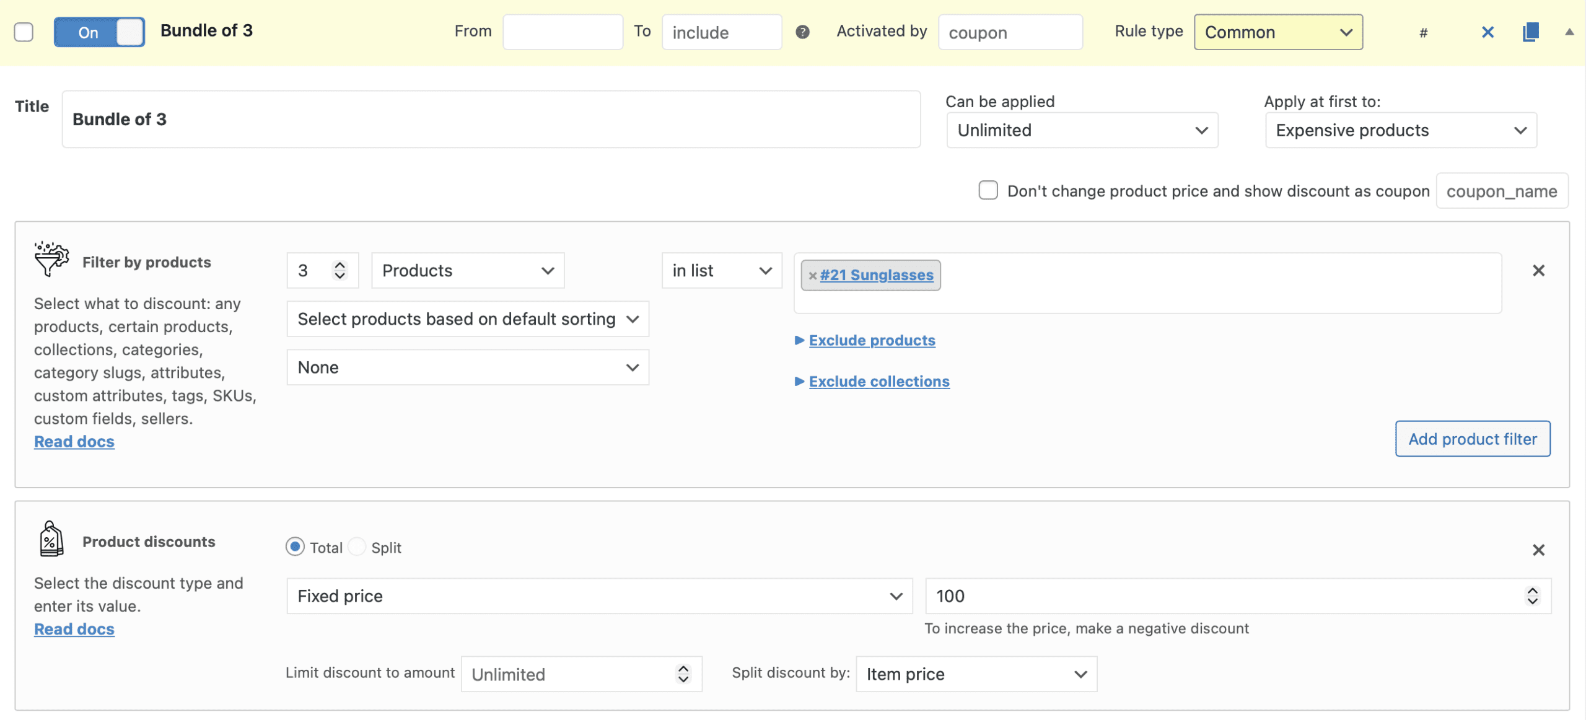Screen dimensions: 1586x720
Task: Open the Rule type Common dropdown
Action: (x=1277, y=32)
